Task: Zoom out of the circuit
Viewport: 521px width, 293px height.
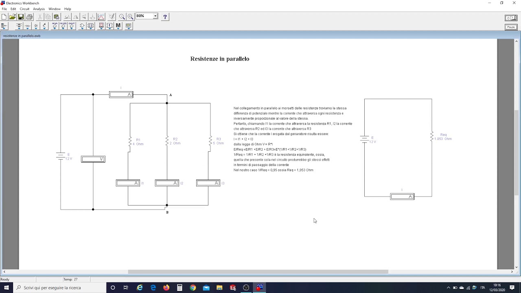Action: [x=122, y=17]
